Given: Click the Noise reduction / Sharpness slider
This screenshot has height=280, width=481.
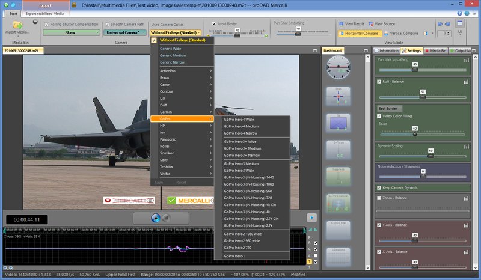Looking at the screenshot, I should 423,177.
